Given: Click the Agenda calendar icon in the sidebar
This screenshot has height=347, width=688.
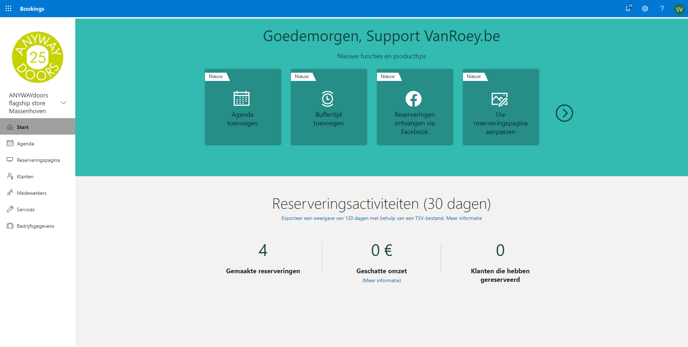Looking at the screenshot, I should [x=10, y=143].
